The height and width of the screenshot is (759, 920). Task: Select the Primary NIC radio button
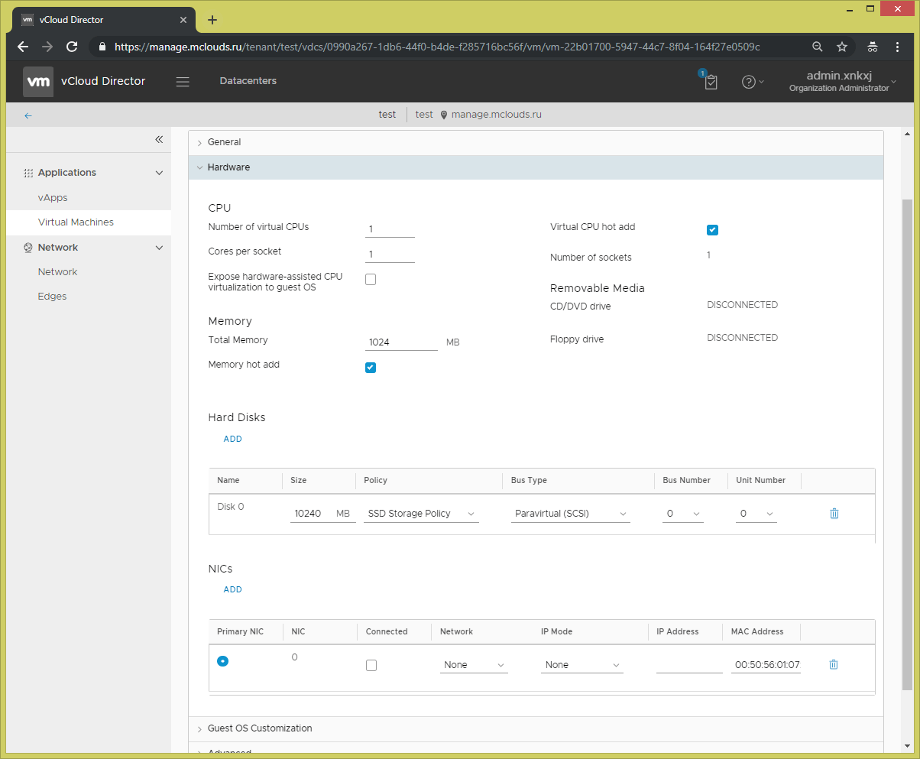click(x=222, y=661)
